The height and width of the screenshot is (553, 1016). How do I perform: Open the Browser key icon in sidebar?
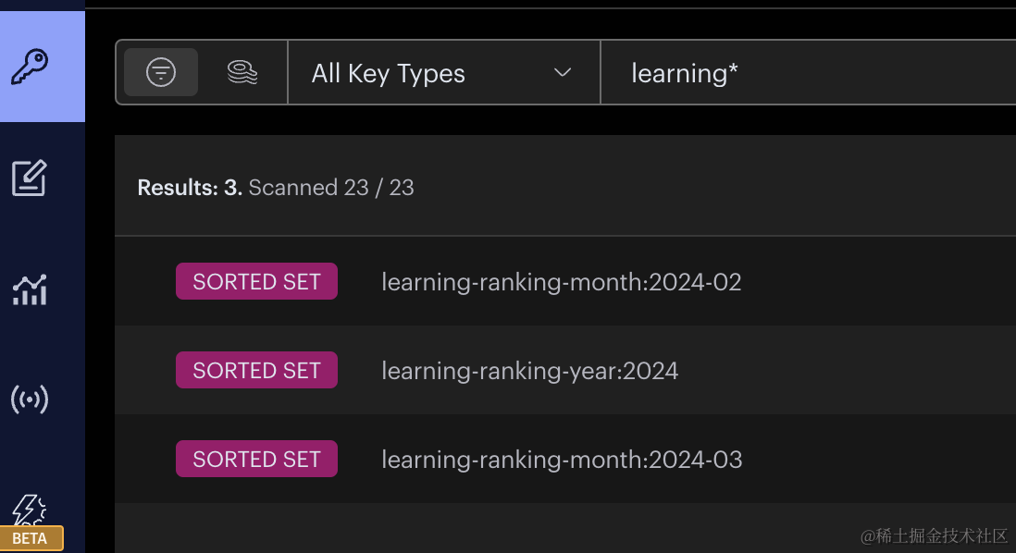(30, 68)
